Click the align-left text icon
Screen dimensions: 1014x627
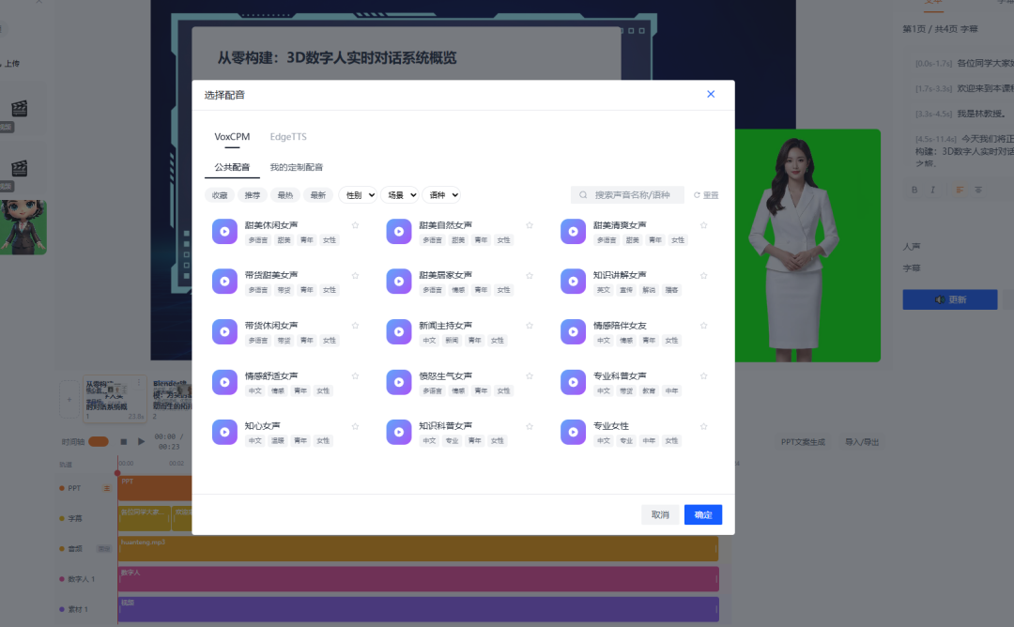[x=960, y=190]
